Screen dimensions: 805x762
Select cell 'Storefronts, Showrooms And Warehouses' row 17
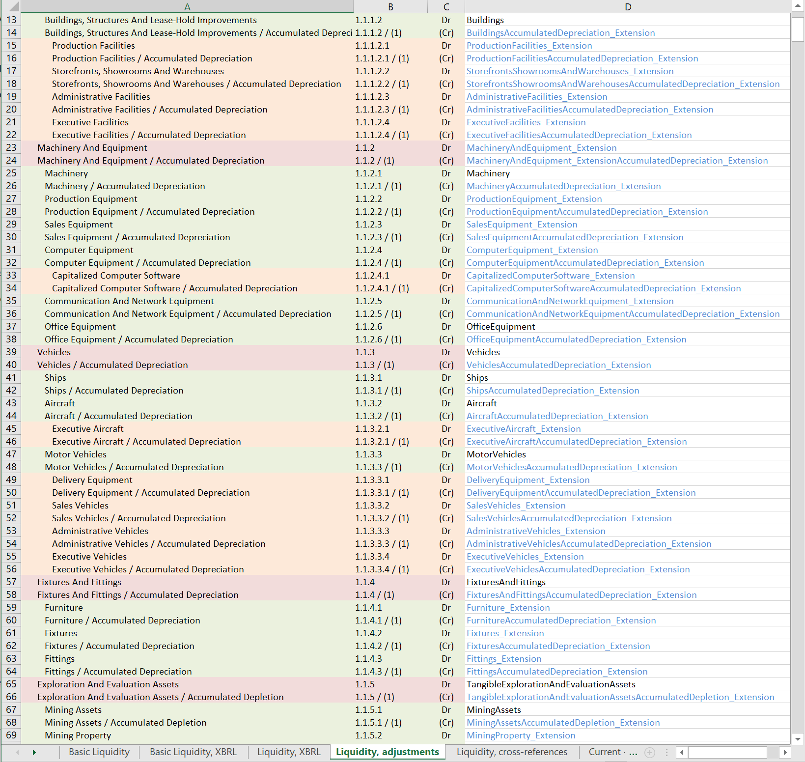pos(187,71)
